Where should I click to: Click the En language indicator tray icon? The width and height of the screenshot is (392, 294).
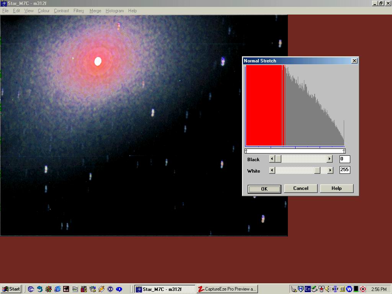coord(307,289)
